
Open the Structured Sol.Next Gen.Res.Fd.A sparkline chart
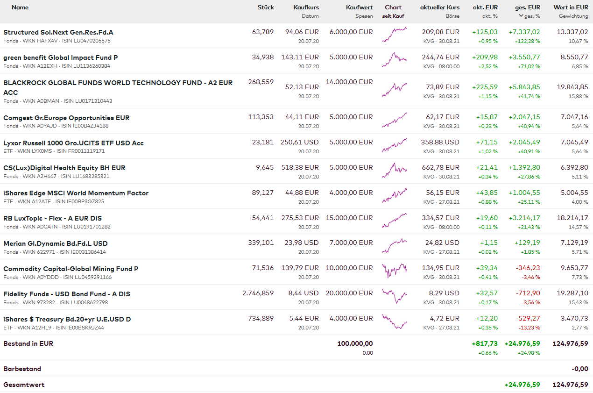[x=394, y=36]
